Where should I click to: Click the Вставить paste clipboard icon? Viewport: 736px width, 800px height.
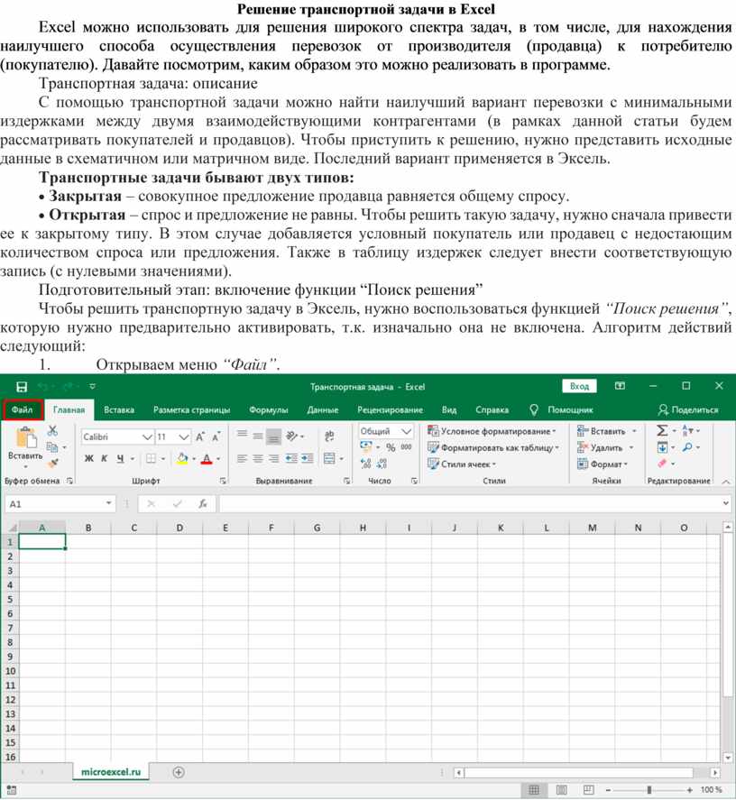25,437
